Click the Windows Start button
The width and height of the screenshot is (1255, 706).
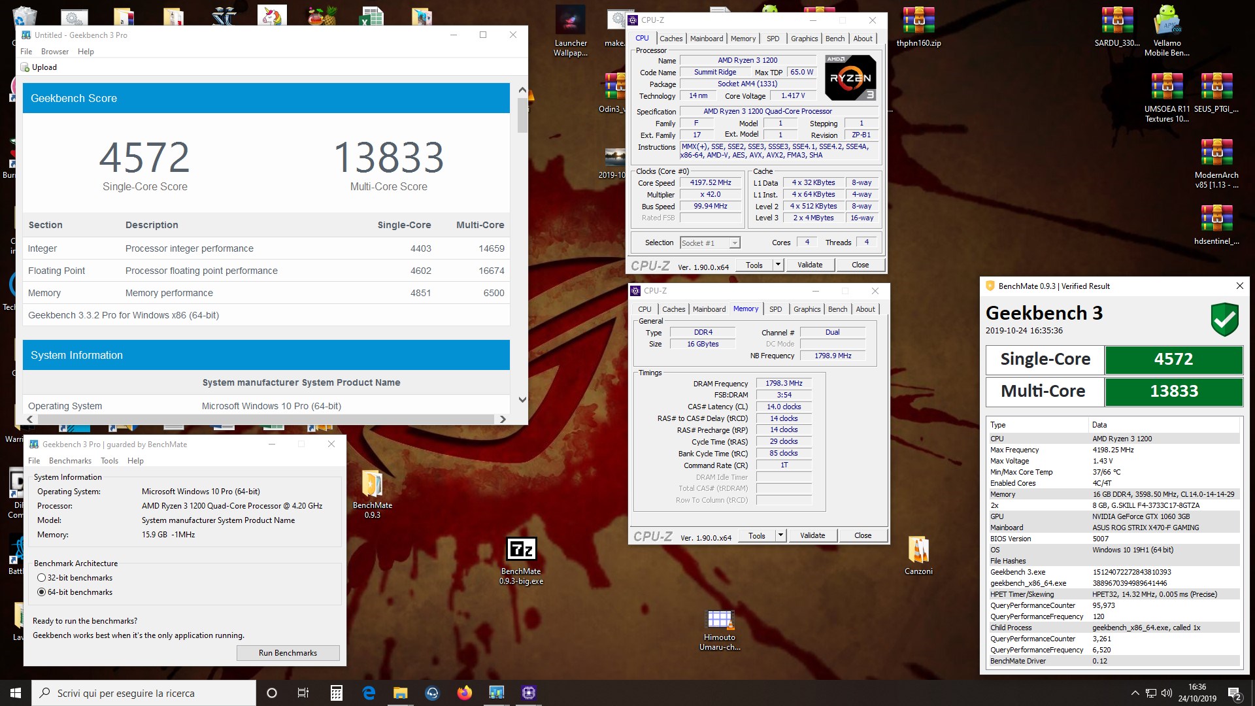tap(16, 693)
